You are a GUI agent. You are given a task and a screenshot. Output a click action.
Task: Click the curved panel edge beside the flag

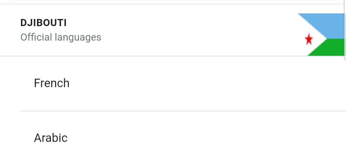coord(345,31)
